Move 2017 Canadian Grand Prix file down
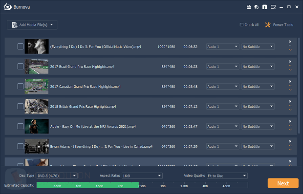 point(290,90)
